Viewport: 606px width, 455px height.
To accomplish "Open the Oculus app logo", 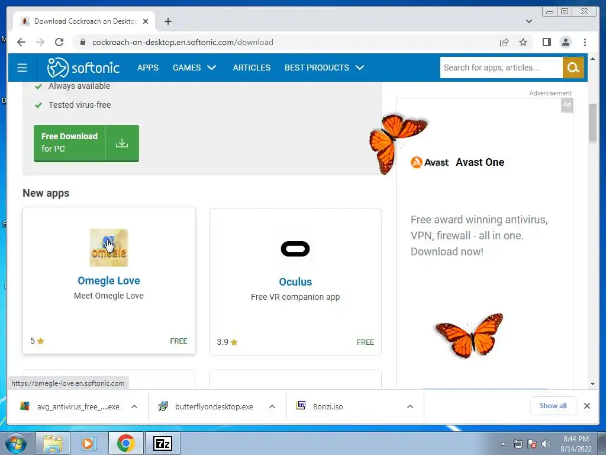I will 295,249.
